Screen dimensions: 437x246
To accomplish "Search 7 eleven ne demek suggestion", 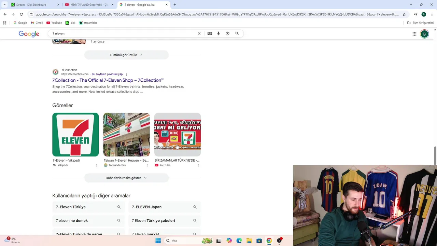I will point(88,221).
